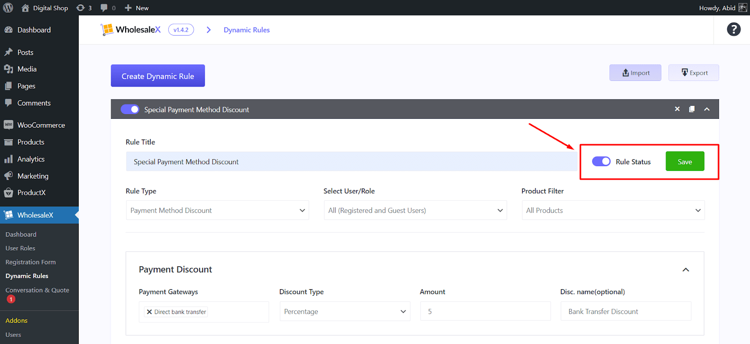Open the comments bubble icon in admin bar
This screenshot has height=344, width=750.
pos(104,8)
